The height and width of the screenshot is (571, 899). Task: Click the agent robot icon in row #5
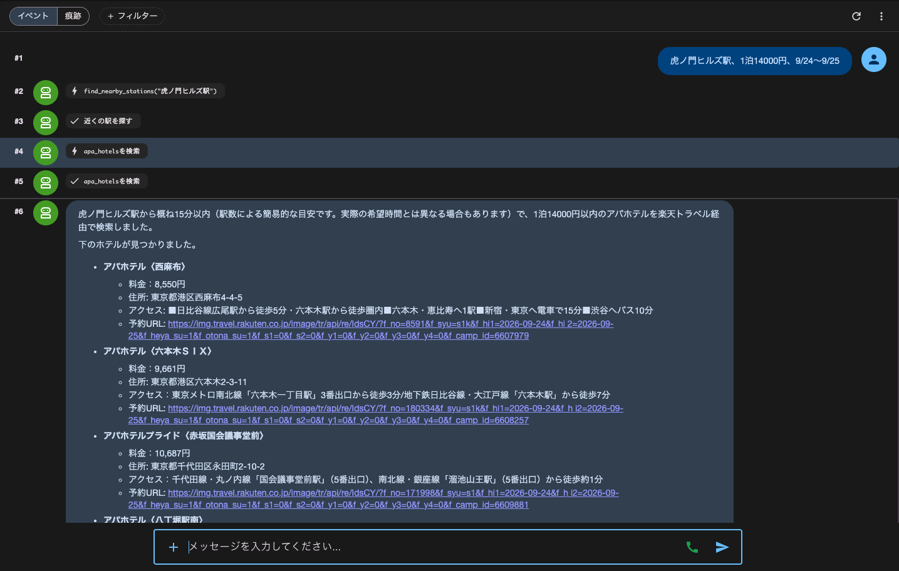point(46,183)
